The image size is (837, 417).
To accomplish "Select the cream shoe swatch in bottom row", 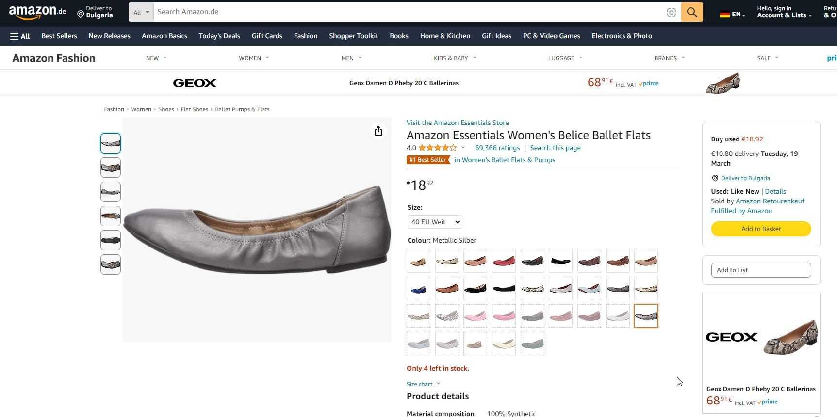I will [504, 344].
